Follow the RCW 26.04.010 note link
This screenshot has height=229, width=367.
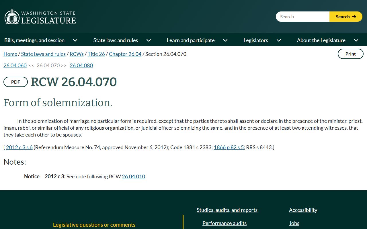133,176
